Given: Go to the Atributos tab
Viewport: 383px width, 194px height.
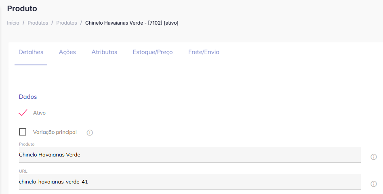Looking at the screenshot, I should click(104, 52).
